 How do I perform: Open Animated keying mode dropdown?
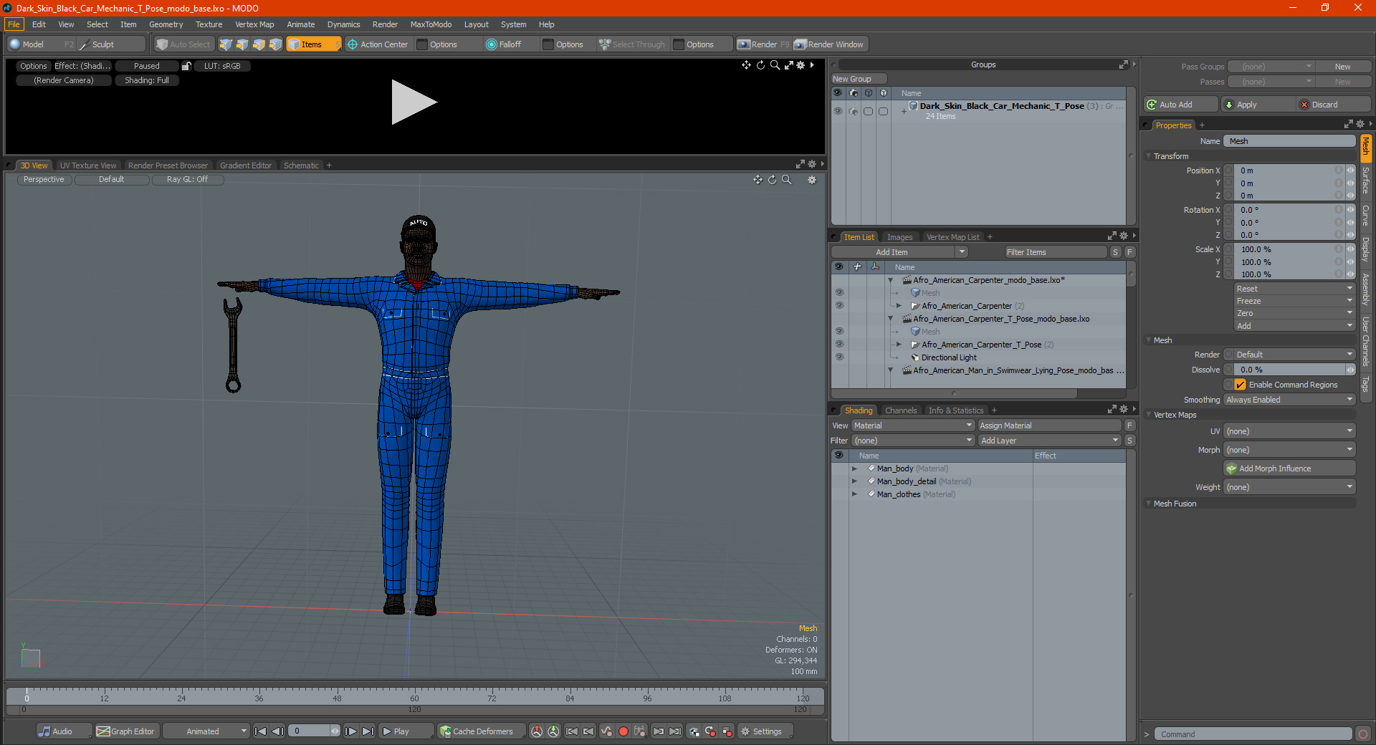point(206,731)
